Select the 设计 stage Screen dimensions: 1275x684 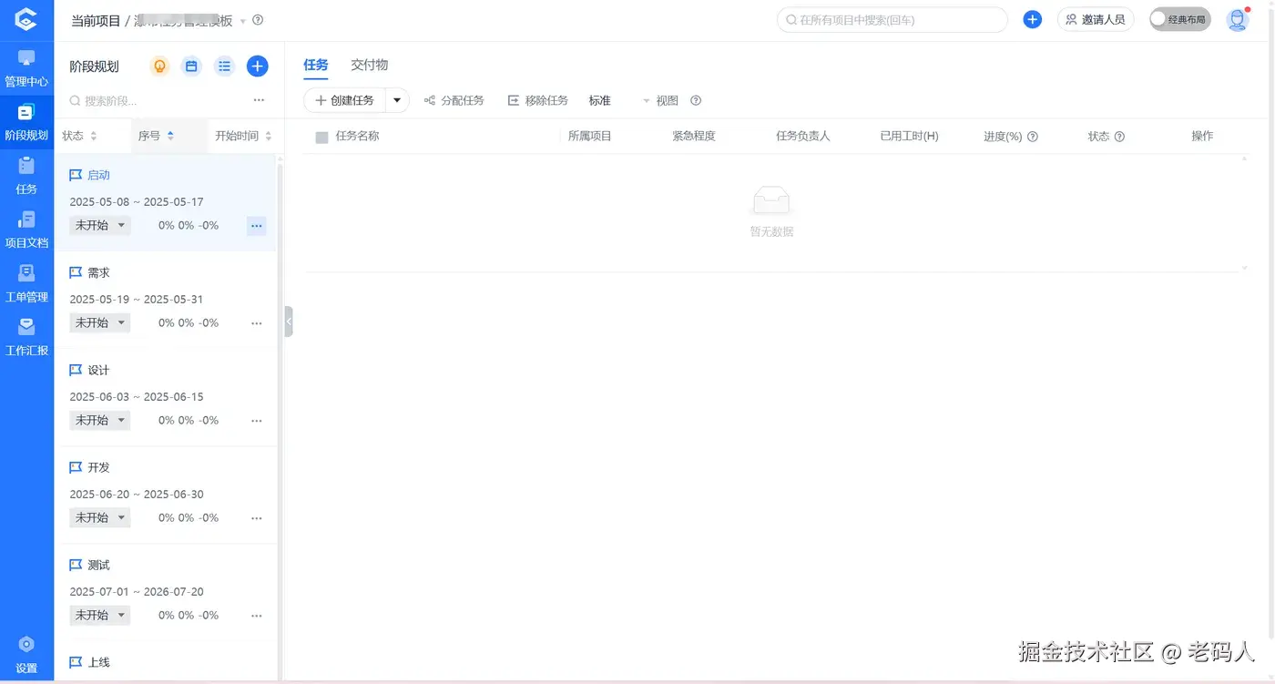click(x=98, y=370)
